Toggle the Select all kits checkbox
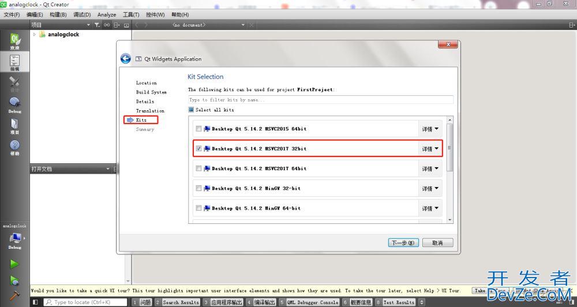The image size is (577, 307). 191,110
